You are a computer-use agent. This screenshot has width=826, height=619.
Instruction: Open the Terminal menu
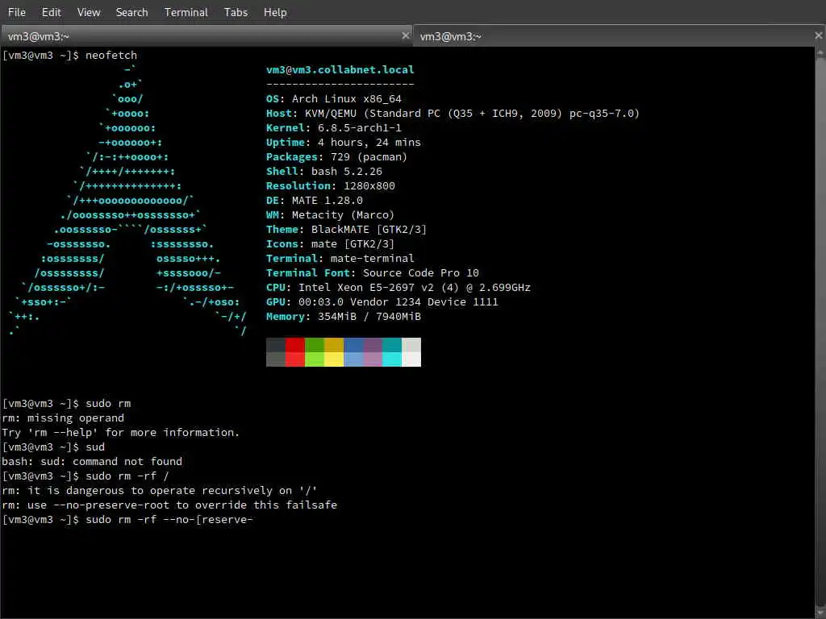(x=186, y=12)
